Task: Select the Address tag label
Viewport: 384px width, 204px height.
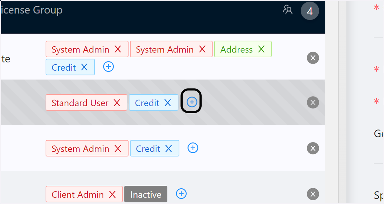Action: [x=236, y=50]
